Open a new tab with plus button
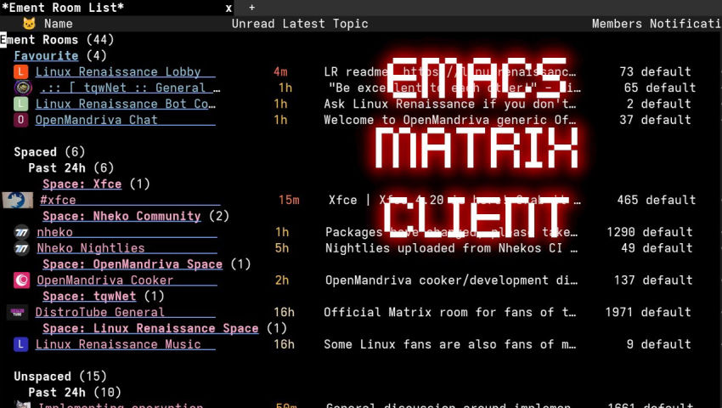722x408 pixels. (251, 8)
